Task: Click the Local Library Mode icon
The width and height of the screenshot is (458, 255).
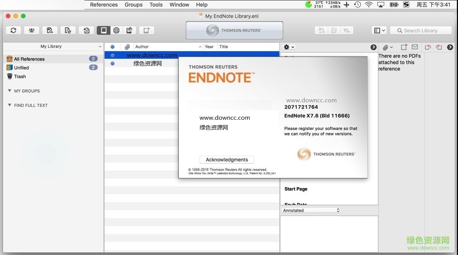Action: pos(103,30)
